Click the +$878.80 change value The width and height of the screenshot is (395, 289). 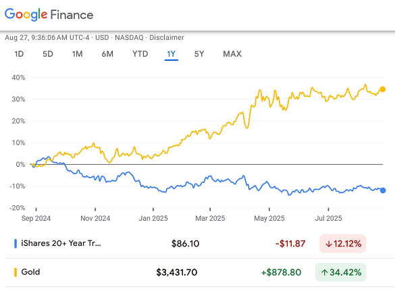pos(281,272)
